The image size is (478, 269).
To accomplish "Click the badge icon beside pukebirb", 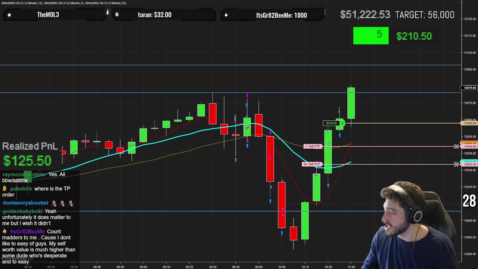I will tap(5, 189).
